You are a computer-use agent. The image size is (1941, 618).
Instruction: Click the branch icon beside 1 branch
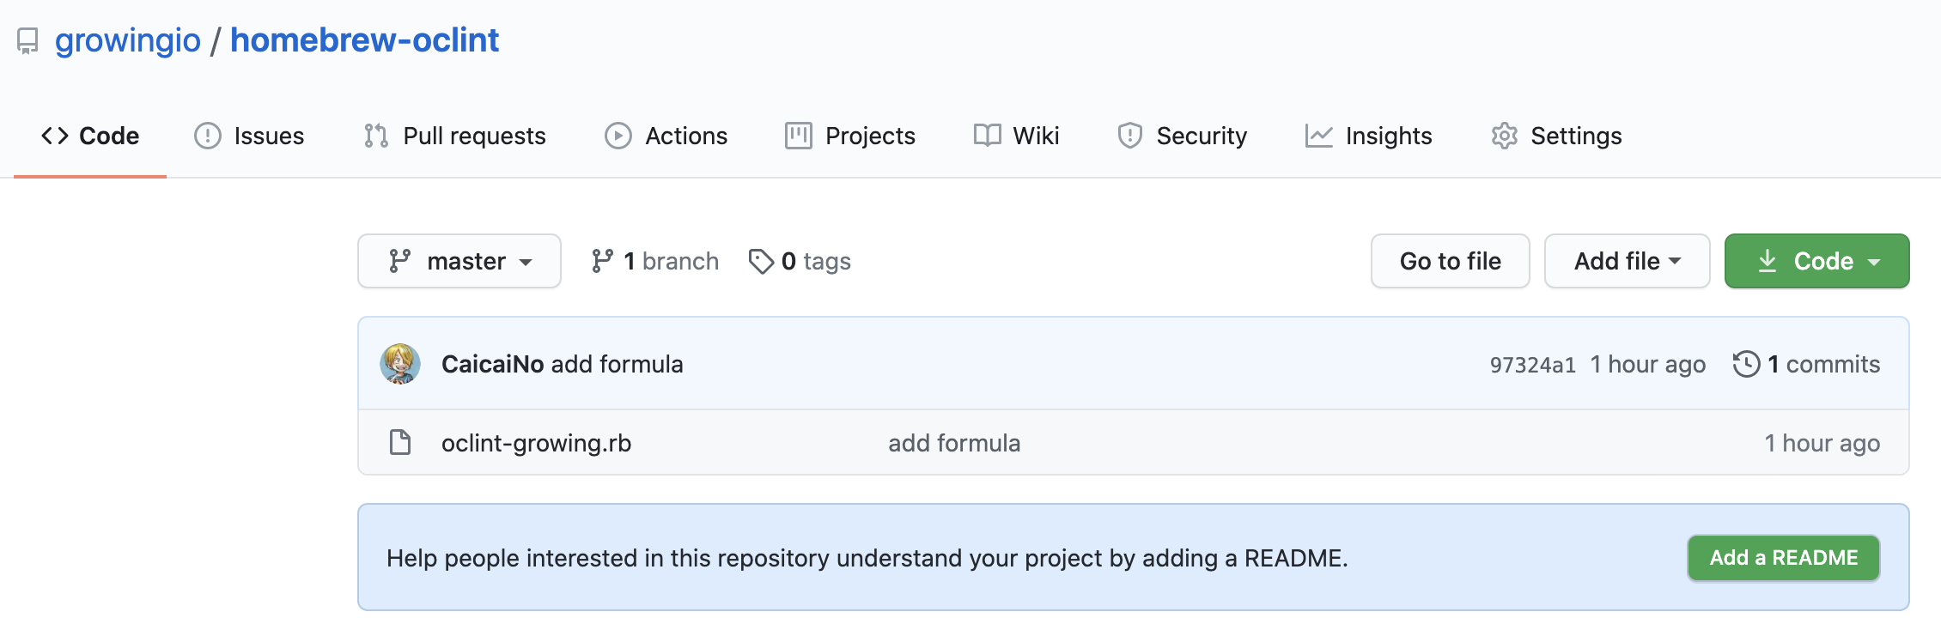click(x=603, y=261)
